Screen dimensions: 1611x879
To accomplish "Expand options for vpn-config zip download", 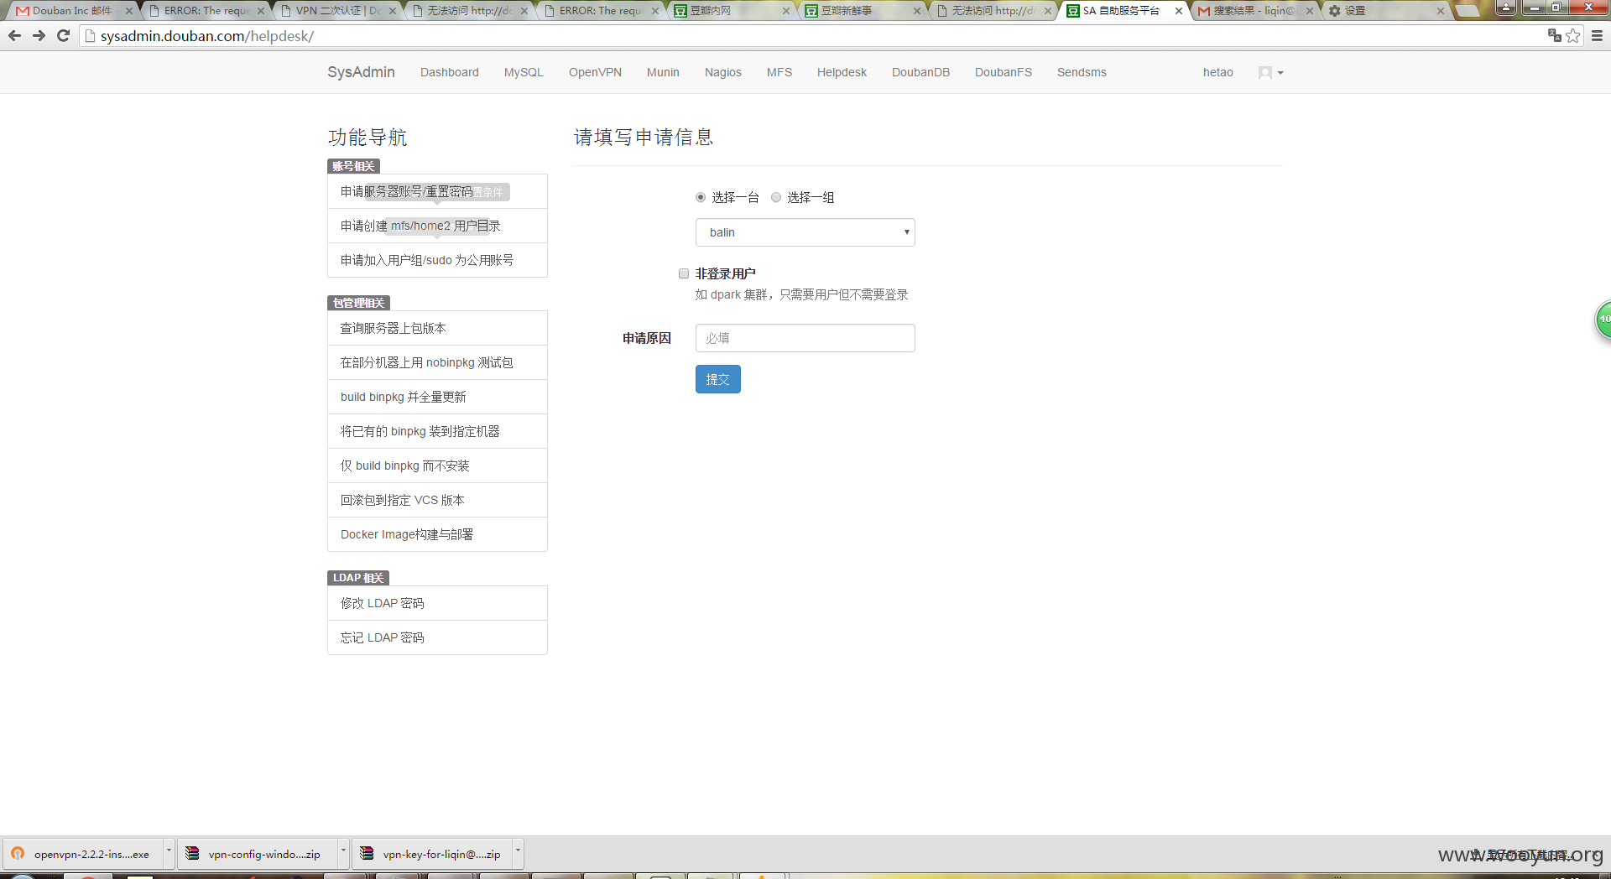I will tap(343, 854).
